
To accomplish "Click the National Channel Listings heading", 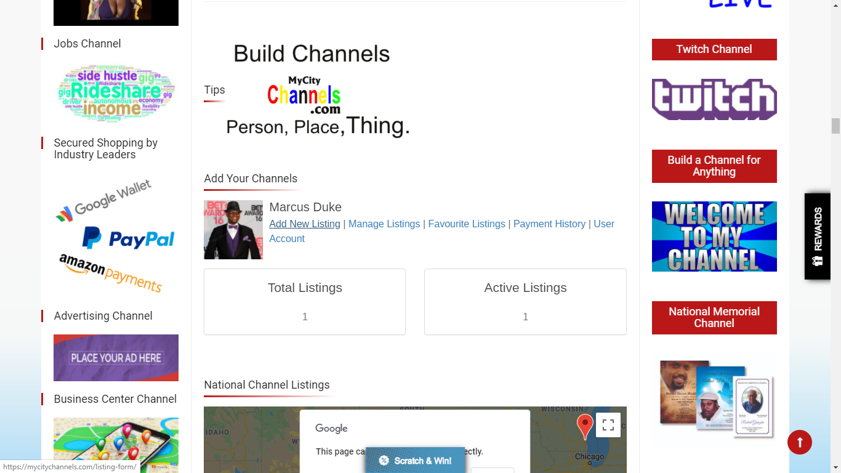I will coord(267,385).
